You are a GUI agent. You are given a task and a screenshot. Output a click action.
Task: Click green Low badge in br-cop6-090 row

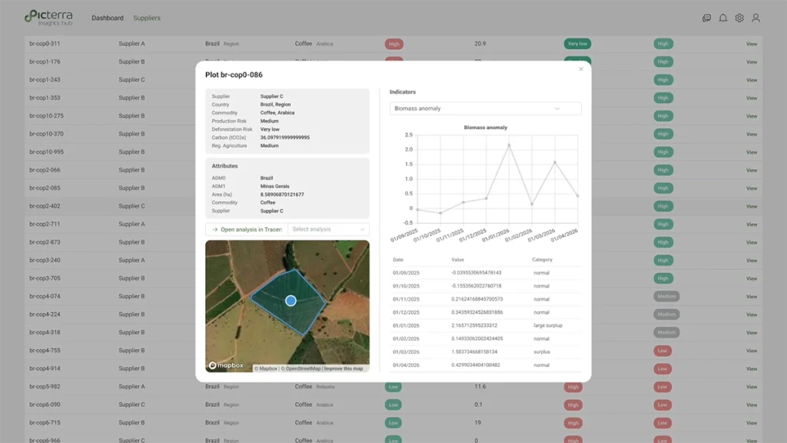click(x=393, y=405)
